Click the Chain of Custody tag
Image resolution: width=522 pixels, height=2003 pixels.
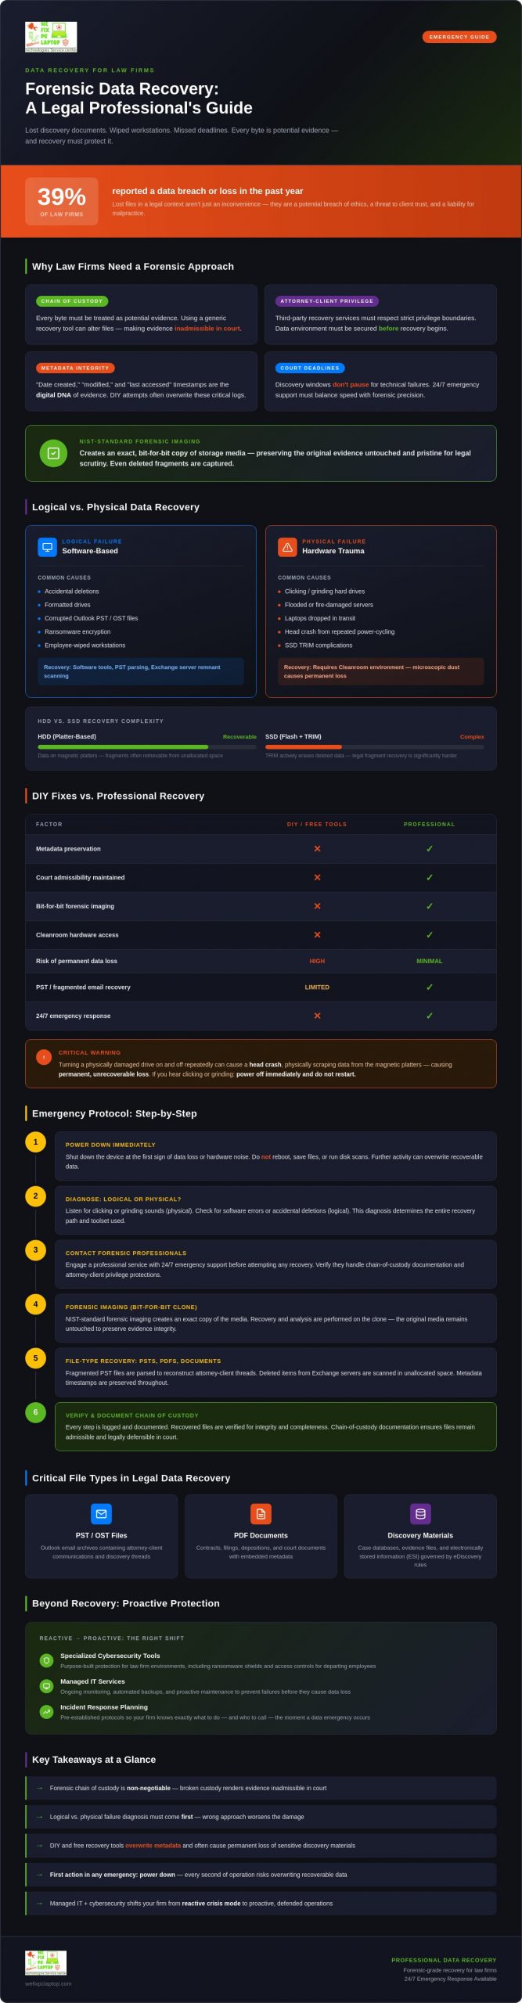point(72,300)
